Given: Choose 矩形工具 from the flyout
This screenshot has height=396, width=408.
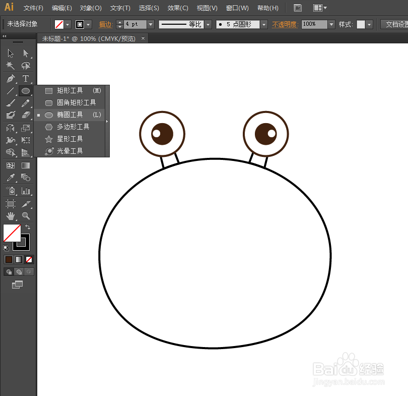Looking at the screenshot, I should pos(70,90).
